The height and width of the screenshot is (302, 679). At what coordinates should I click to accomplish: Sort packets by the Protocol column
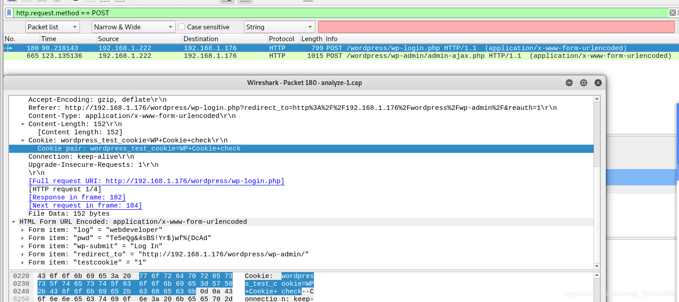(283, 39)
